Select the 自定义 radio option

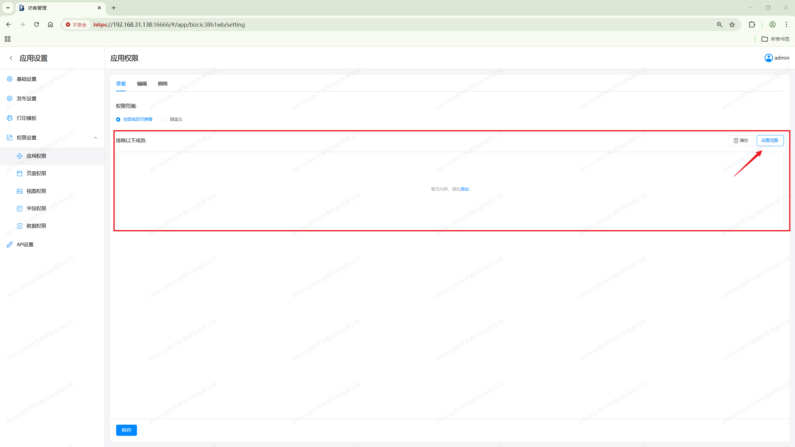point(165,120)
